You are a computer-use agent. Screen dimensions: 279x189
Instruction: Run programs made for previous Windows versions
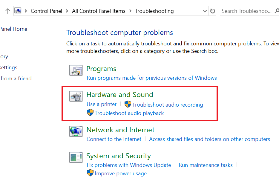tap(151, 78)
